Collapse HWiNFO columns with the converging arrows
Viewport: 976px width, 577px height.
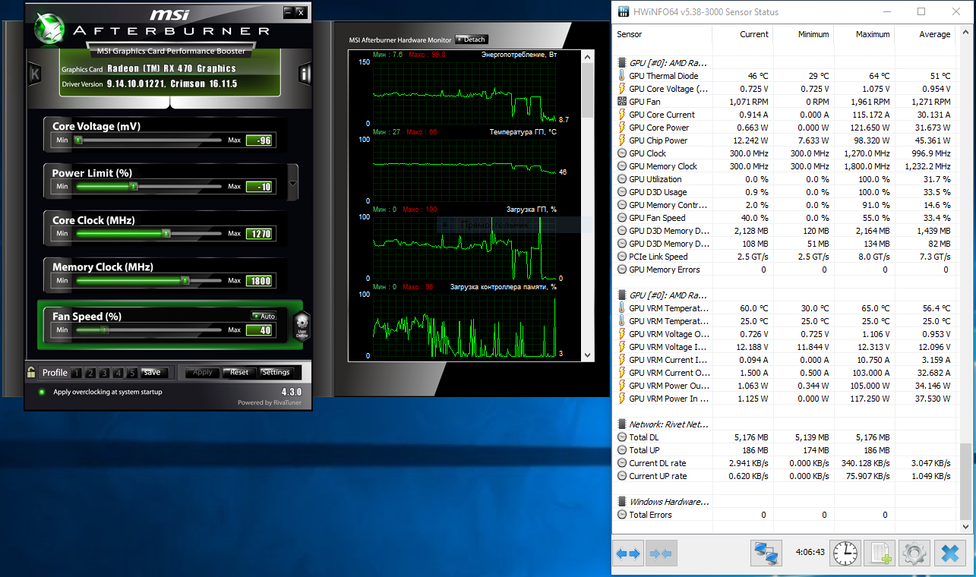(662, 553)
